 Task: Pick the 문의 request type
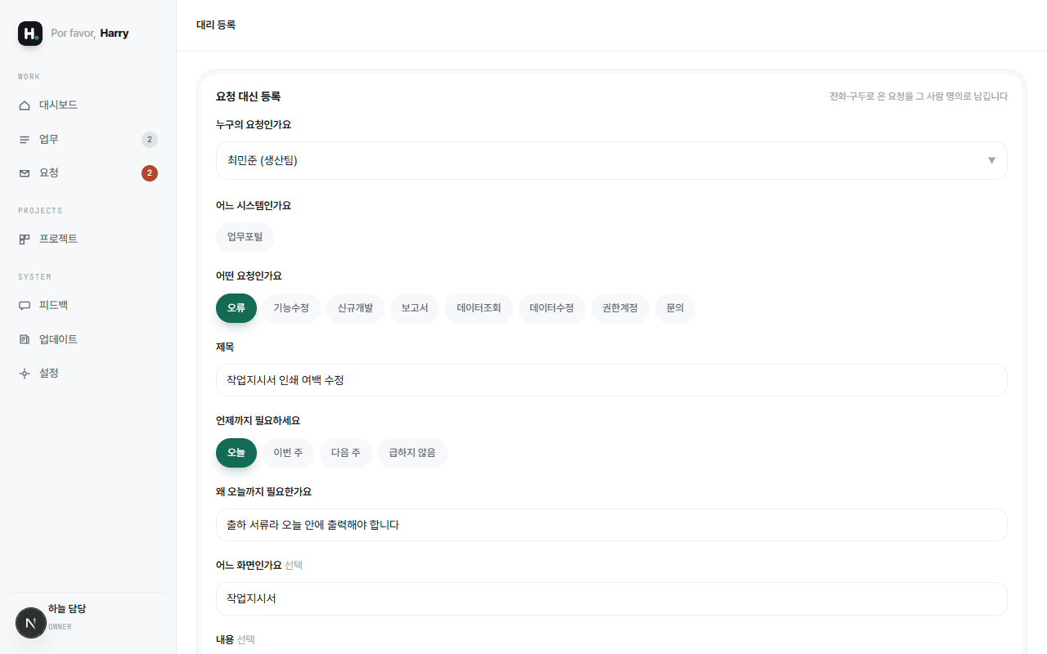(x=676, y=308)
